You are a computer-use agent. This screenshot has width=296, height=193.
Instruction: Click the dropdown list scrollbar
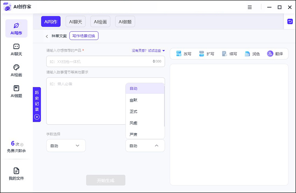165,106
